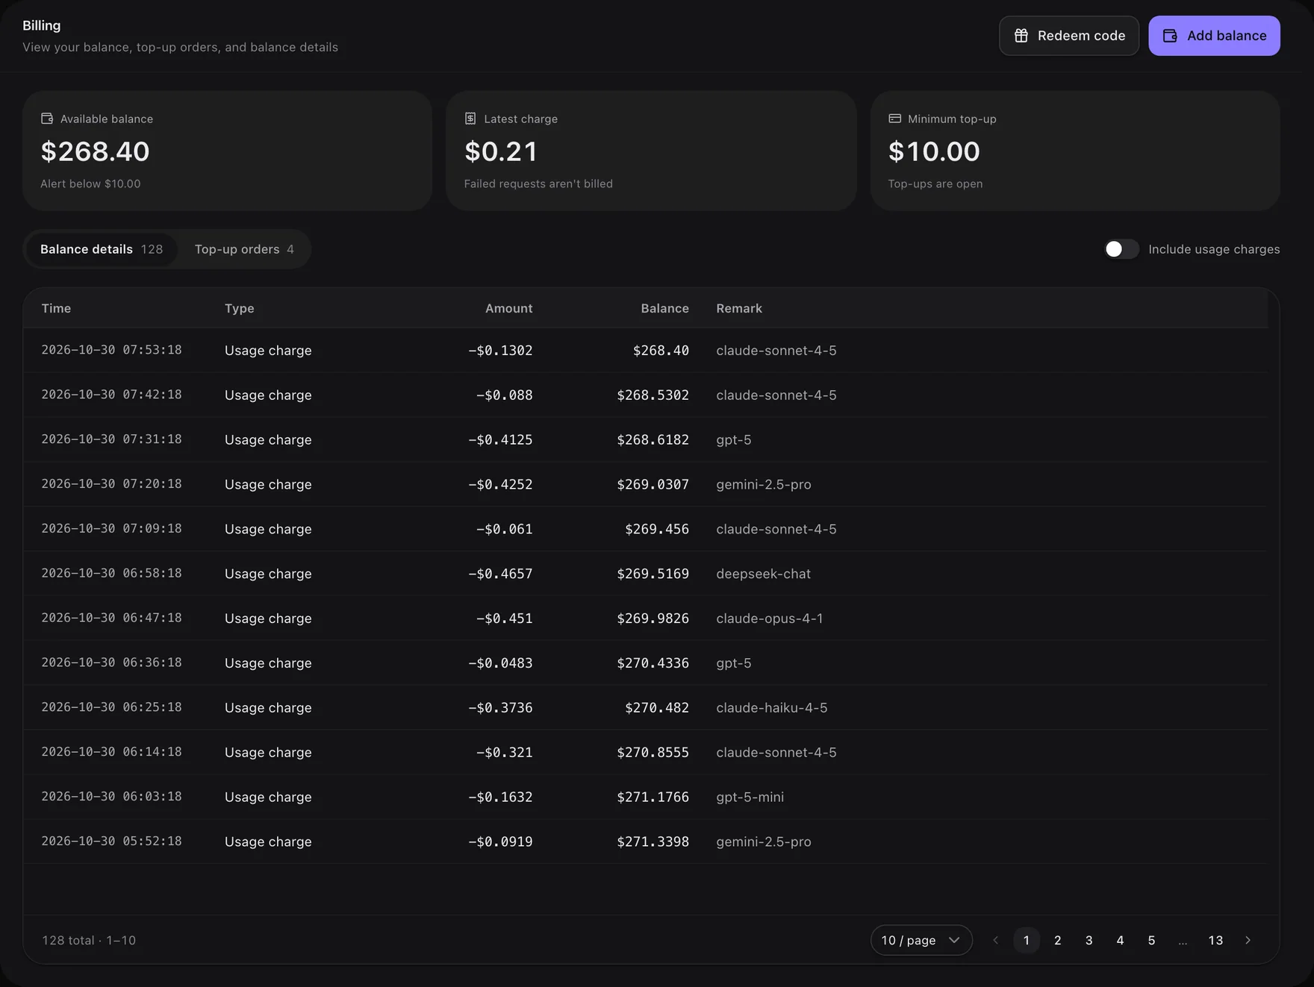Go to the next page arrow

pos(1248,940)
